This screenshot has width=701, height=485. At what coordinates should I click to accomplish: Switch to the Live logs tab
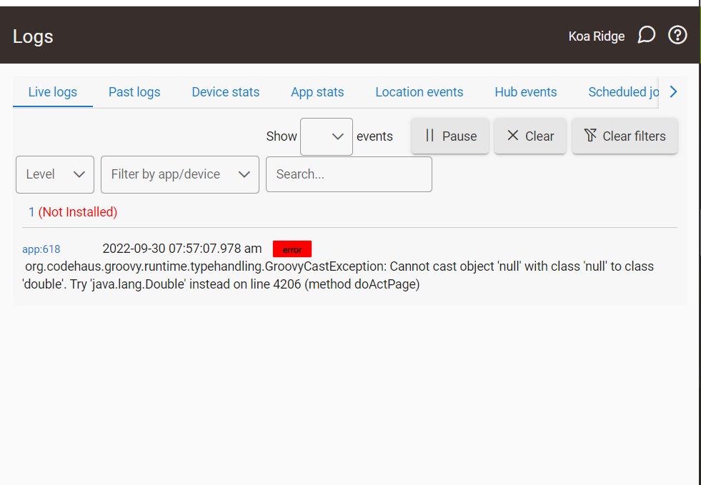point(53,92)
